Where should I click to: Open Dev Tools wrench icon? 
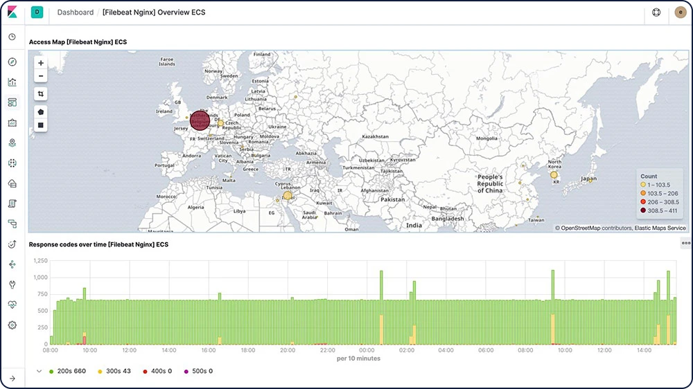[12, 284]
